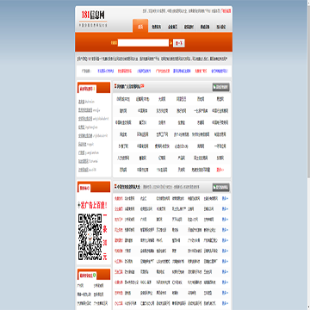Click the arrow icon before 发广告上百度
The width and height of the screenshot is (310, 310).
pyautogui.click(x=78, y=206)
